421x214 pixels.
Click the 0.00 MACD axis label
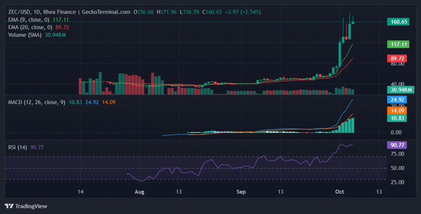coord(396,132)
